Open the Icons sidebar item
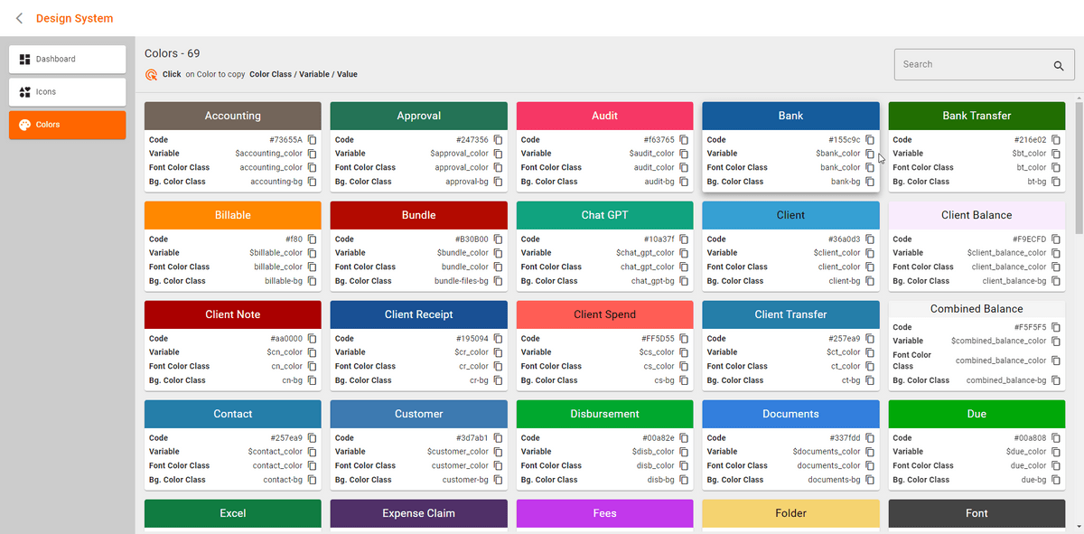The width and height of the screenshot is (1084, 534). (x=68, y=92)
